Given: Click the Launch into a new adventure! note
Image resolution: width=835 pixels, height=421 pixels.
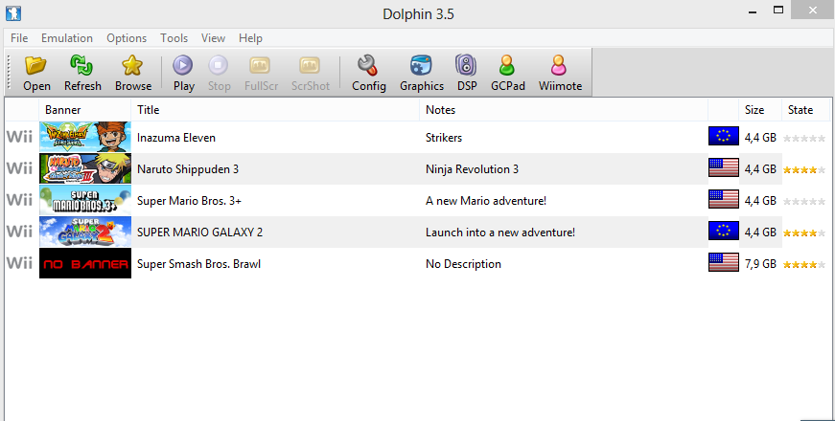Looking at the screenshot, I should click(x=500, y=233).
